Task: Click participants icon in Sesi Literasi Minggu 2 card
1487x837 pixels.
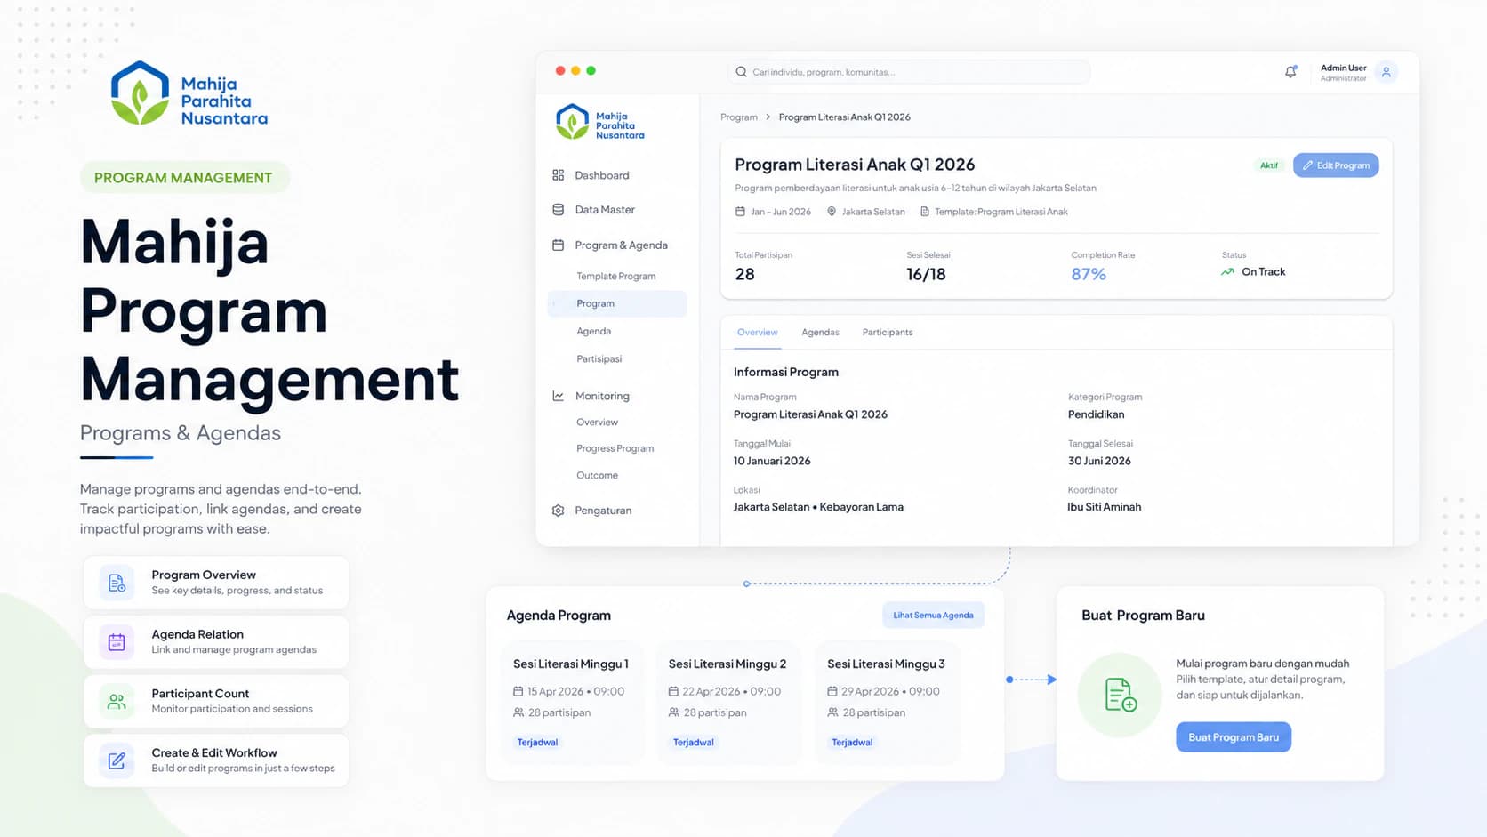Action: [x=674, y=712]
